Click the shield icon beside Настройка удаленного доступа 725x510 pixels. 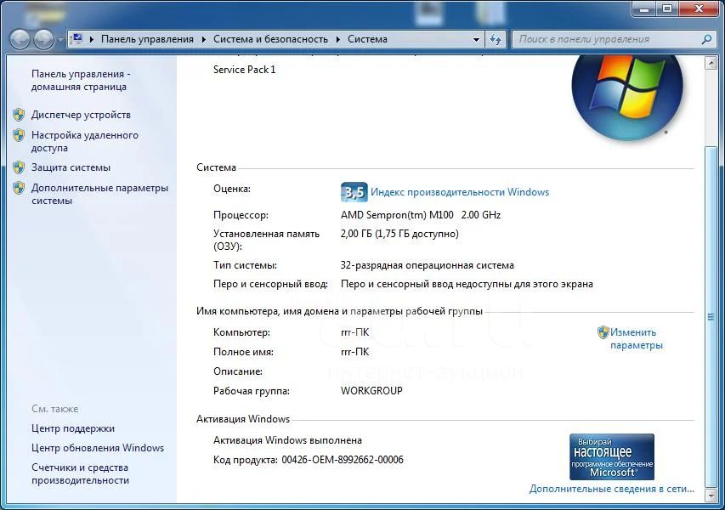(x=19, y=135)
